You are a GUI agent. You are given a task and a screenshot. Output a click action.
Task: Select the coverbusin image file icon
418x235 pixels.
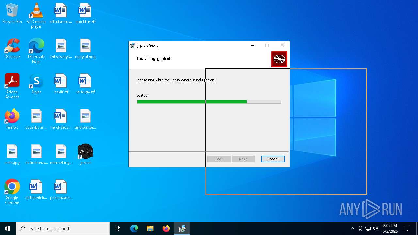(36, 119)
